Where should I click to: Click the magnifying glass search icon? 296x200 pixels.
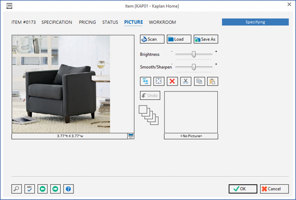[x=16, y=189]
